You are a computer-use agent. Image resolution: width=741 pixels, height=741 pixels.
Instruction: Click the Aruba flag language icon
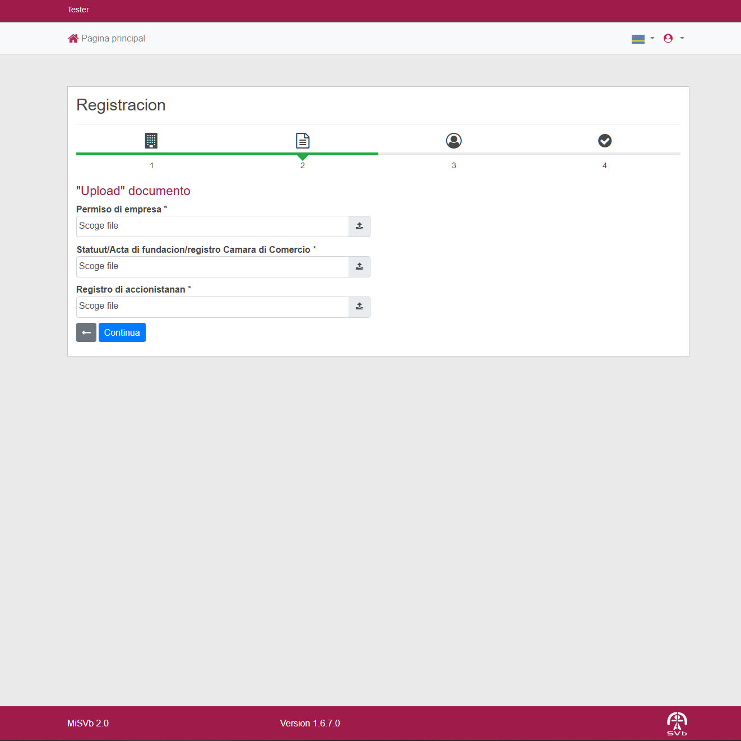pos(638,39)
